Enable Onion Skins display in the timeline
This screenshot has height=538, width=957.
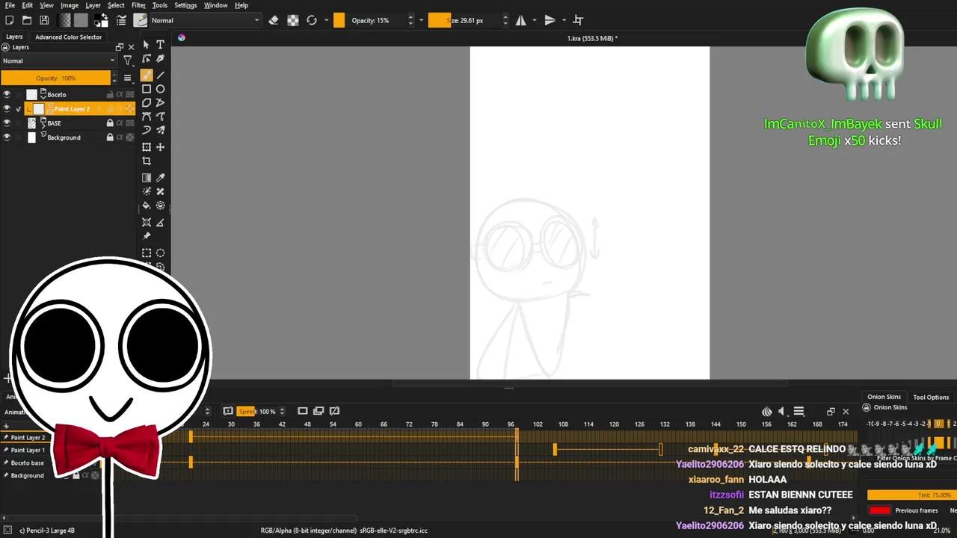pyautogui.click(x=766, y=411)
